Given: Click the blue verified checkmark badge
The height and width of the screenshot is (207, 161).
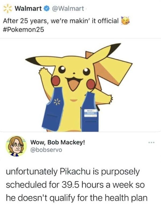Looking at the screenshot, I should tap(46, 9).
